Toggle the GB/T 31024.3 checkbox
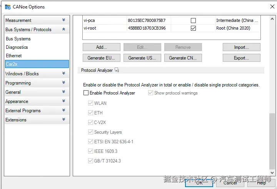This screenshot has height=189, width=277. pyautogui.click(x=90, y=161)
